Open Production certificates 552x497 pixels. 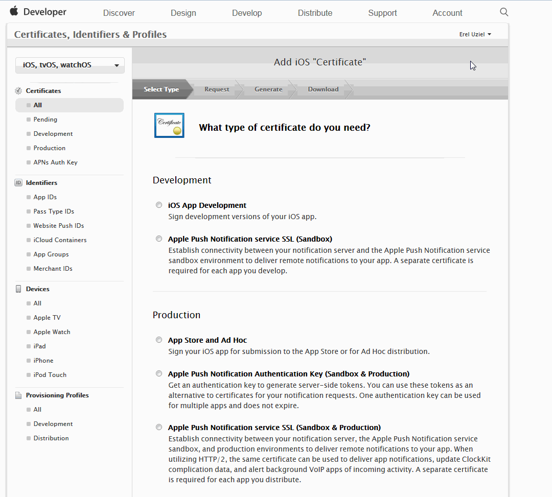tap(49, 148)
